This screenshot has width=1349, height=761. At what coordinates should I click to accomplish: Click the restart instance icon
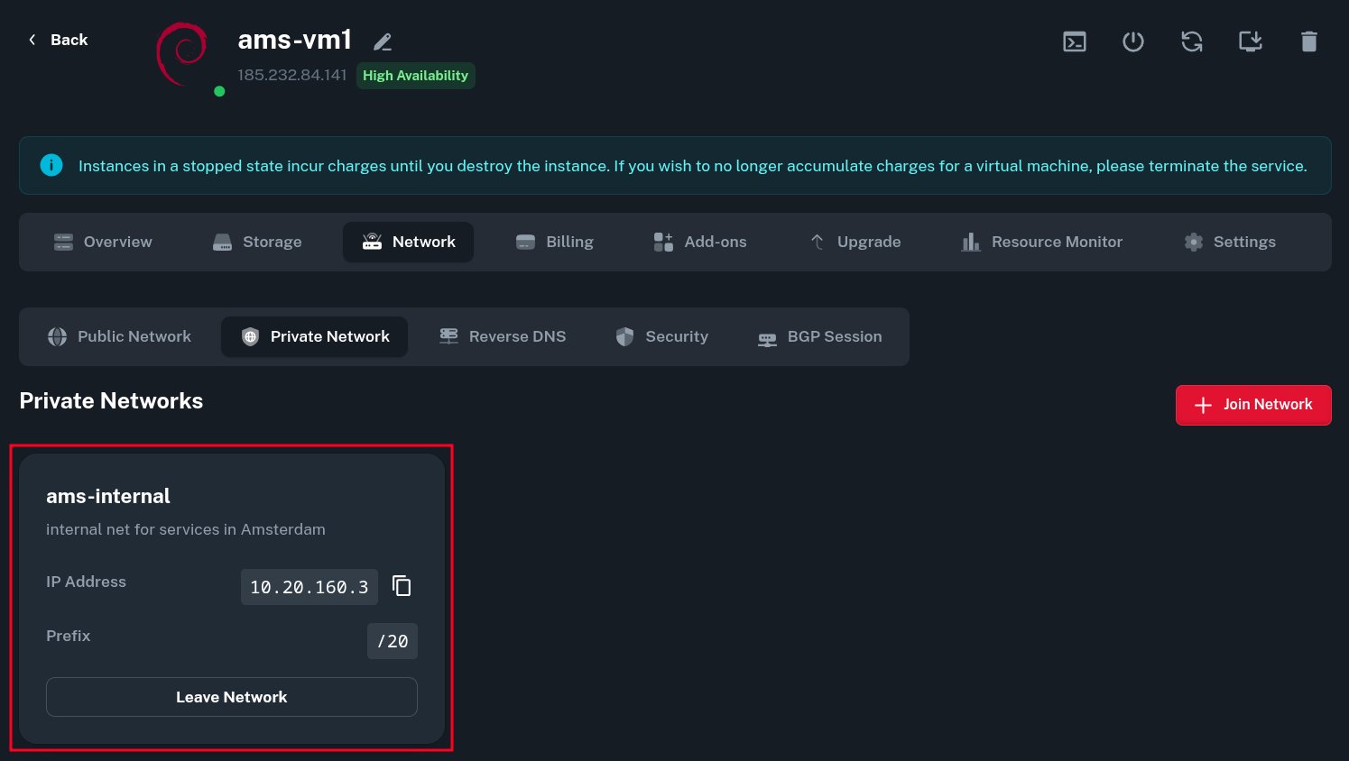1191,41
